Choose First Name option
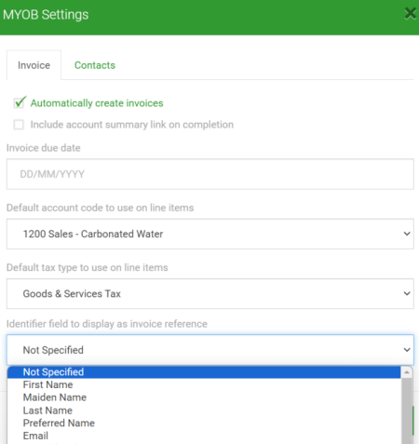This screenshot has width=419, height=444. coord(204,384)
